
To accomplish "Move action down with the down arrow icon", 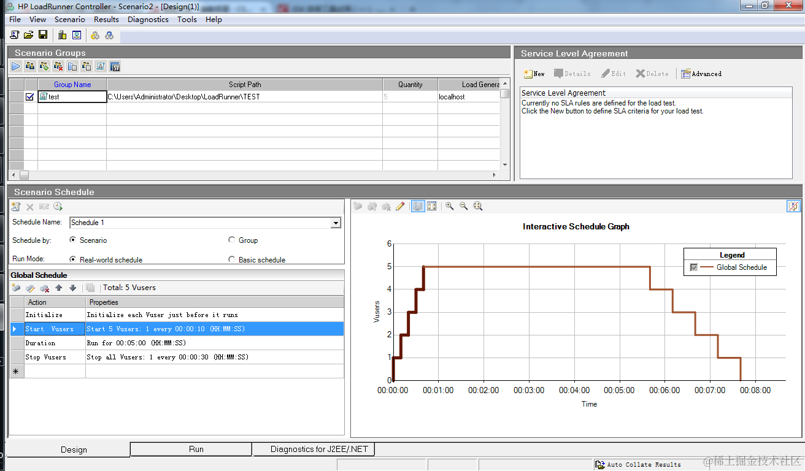I will pyautogui.click(x=72, y=288).
